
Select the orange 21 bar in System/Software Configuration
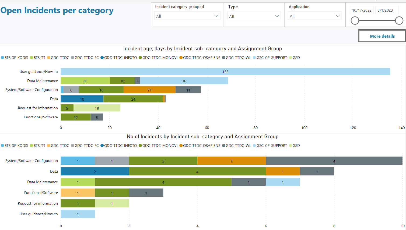[x=149, y=90]
